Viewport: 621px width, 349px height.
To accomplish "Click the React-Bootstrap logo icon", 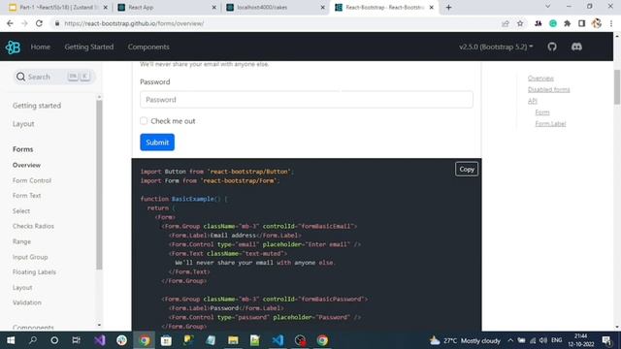I will tap(13, 48).
